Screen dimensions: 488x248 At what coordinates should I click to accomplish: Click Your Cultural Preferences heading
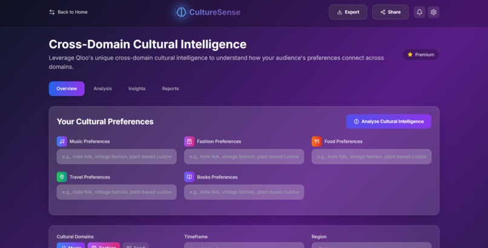pyautogui.click(x=105, y=122)
